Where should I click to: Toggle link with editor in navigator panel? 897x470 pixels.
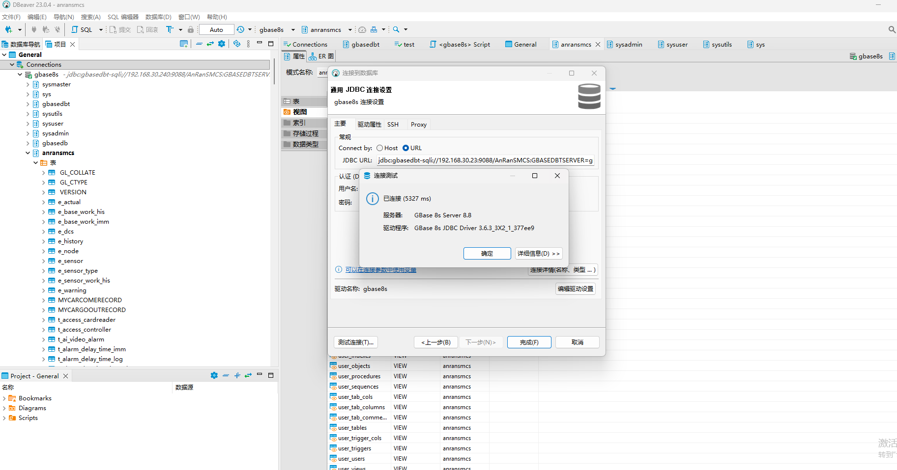click(x=210, y=44)
